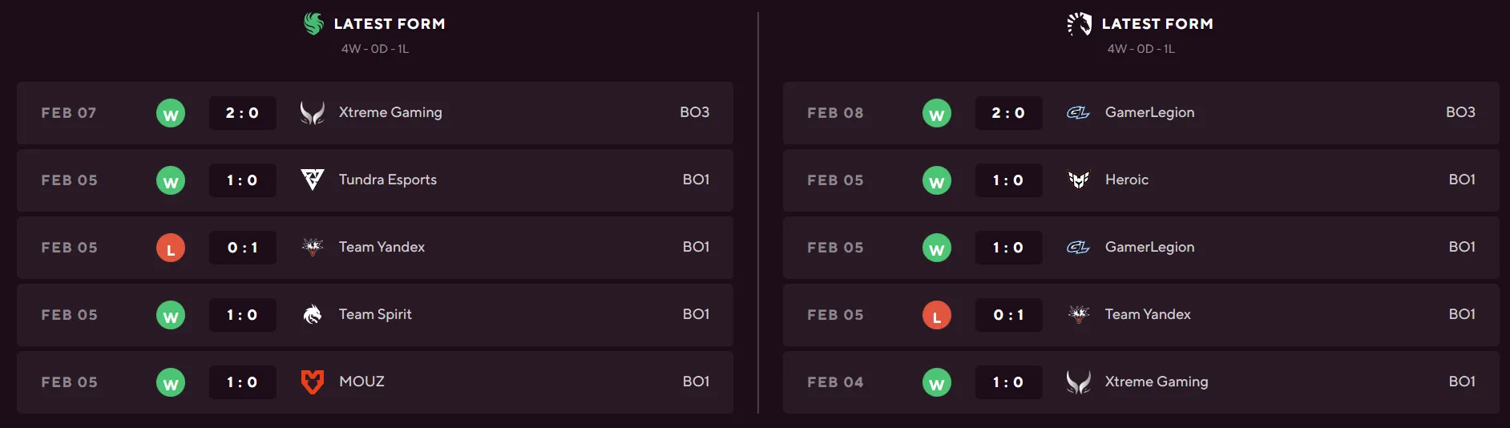Click the Team Spirit logo icon
Viewport: 1510px width, 428px height.
313,314
